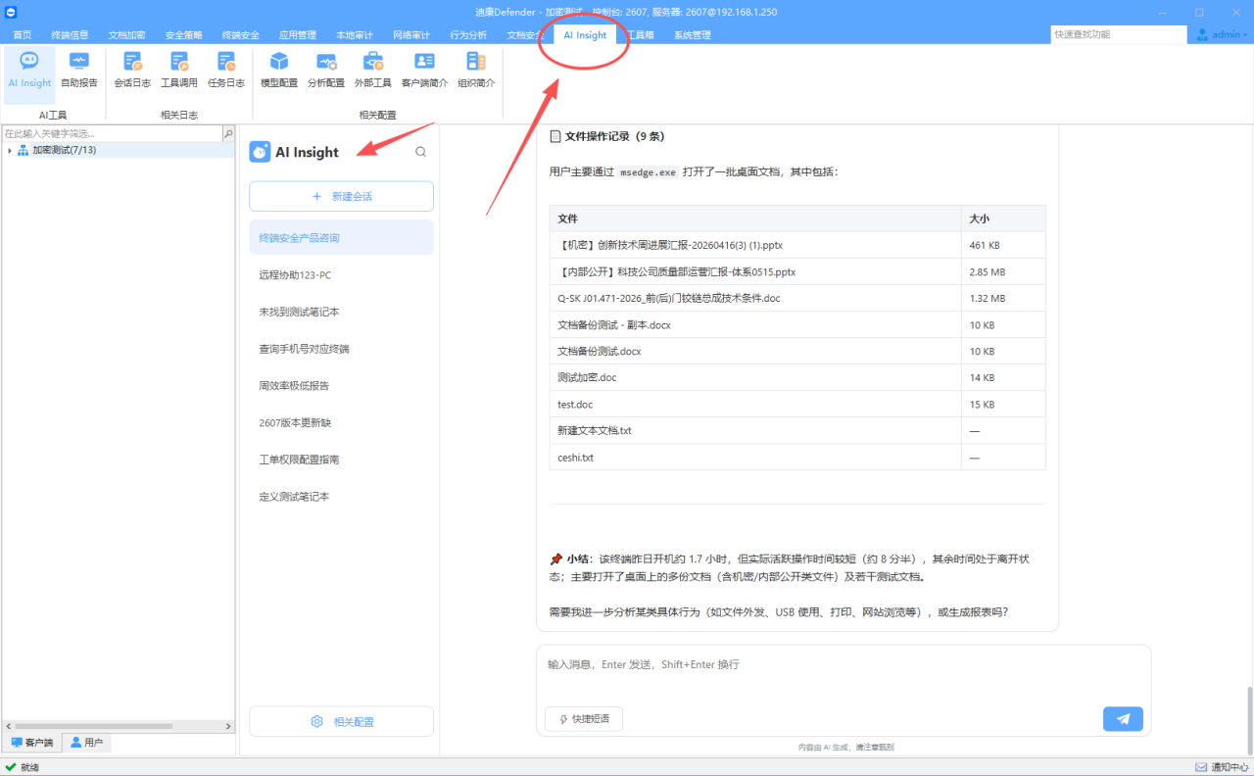Click table cell test.doc

pyautogui.click(x=755, y=404)
